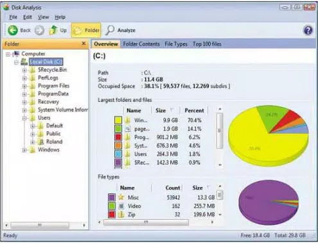Click the Users folder icon

click(32, 118)
